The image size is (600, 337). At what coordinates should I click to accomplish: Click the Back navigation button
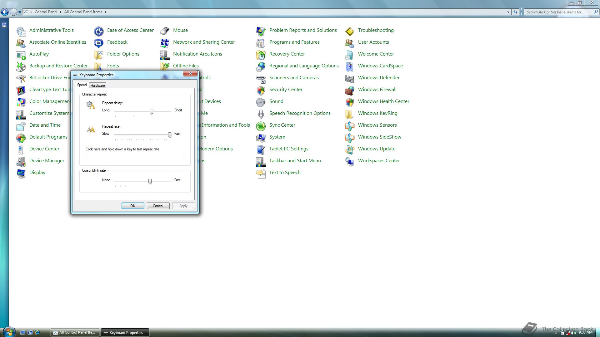[x=5, y=12]
